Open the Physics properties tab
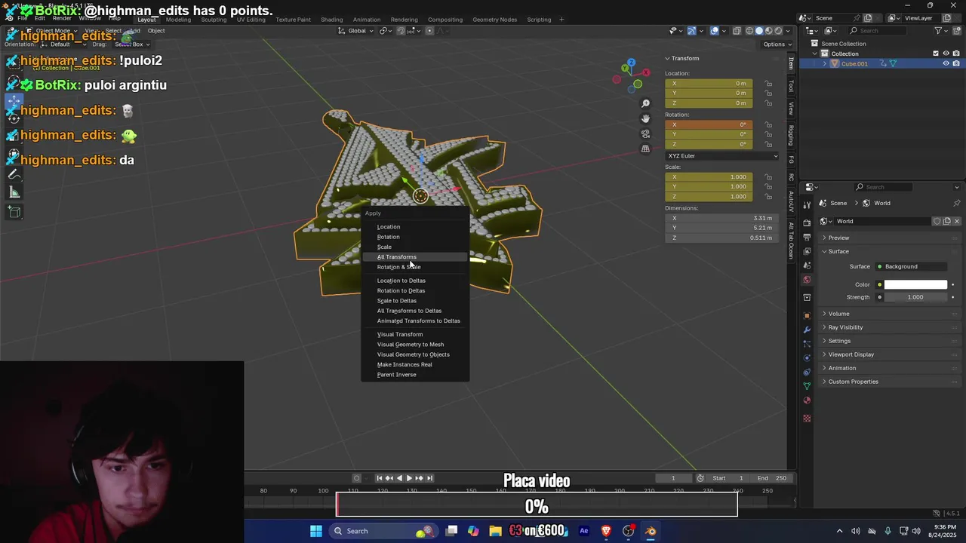Image resolution: width=966 pixels, height=543 pixels. coord(807,357)
